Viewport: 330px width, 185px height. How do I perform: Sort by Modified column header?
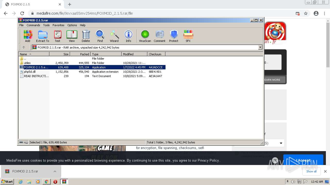coord(134,54)
